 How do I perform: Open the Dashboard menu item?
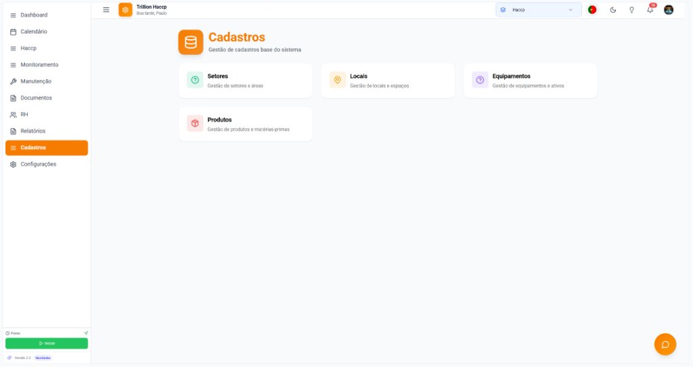pyautogui.click(x=47, y=15)
